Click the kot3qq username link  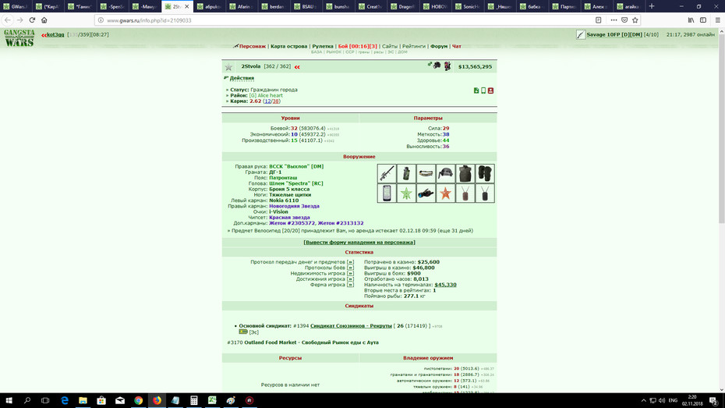tap(55, 34)
